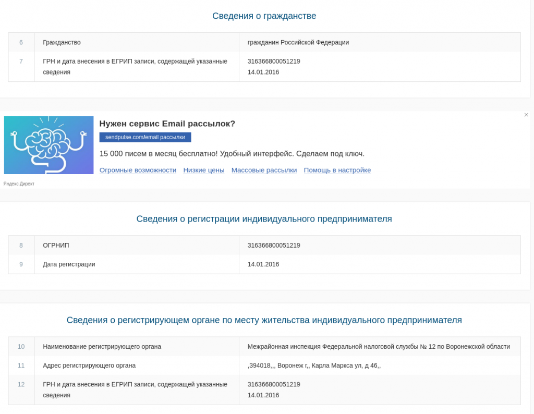Open the 'Нужен сервис Email рассылок?' ad headline

(x=167, y=124)
